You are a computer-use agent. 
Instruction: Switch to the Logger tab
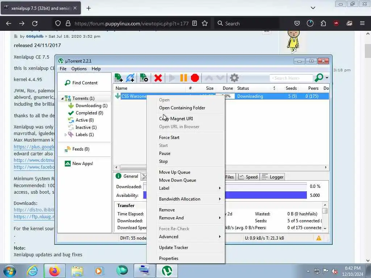(x=272, y=177)
